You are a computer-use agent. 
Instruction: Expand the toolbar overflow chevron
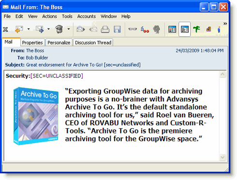[225, 24]
